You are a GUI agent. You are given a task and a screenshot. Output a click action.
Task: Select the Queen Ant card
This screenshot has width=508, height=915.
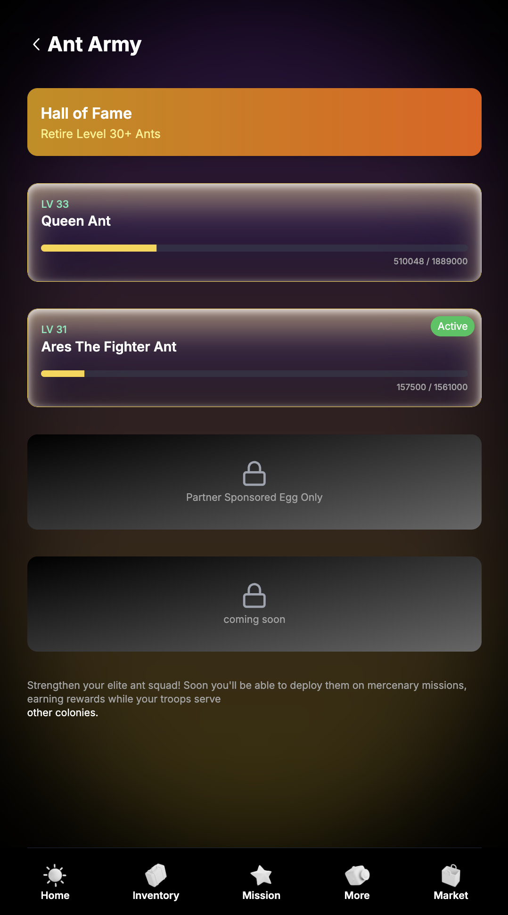click(254, 232)
